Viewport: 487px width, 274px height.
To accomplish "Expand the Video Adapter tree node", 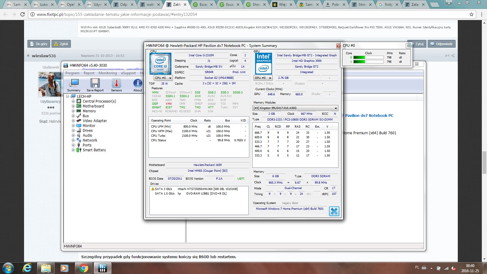I will tap(73, 121).
